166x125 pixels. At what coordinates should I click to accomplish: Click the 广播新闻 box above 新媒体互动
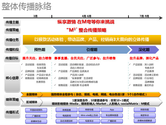pyautogui.click(x=36, y=116)
